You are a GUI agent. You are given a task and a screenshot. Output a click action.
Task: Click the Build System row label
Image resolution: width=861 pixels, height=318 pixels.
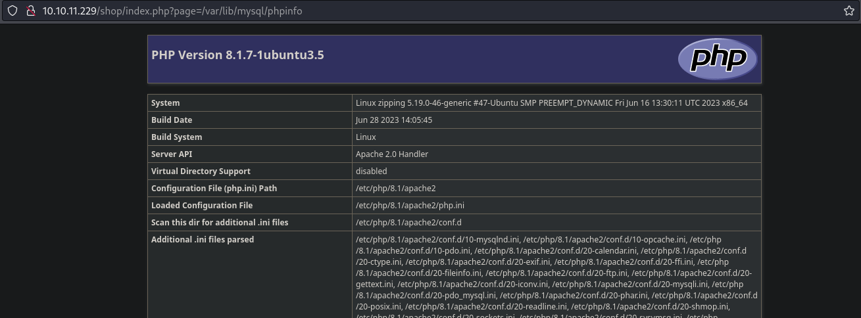[177, 137]
